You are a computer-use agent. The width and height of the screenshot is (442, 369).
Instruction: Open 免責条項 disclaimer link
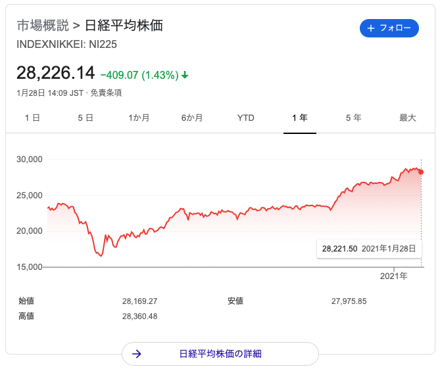(106, 93)
